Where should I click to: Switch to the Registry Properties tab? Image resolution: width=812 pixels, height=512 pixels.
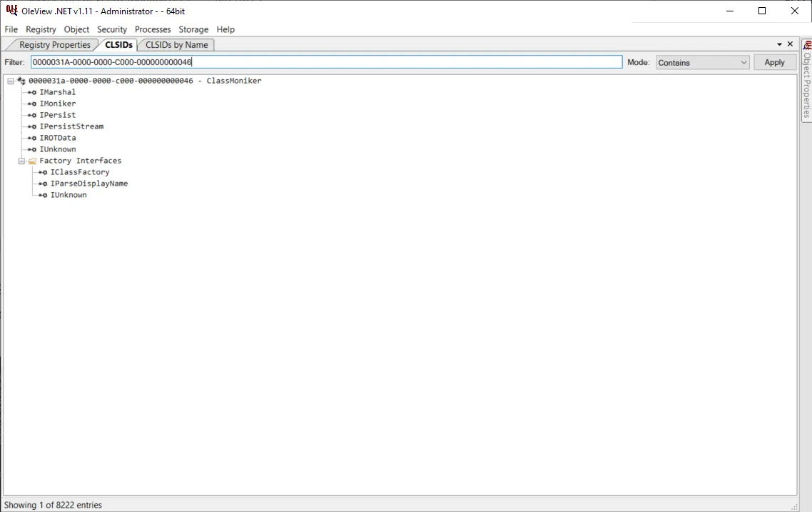(x=55, y=45)
